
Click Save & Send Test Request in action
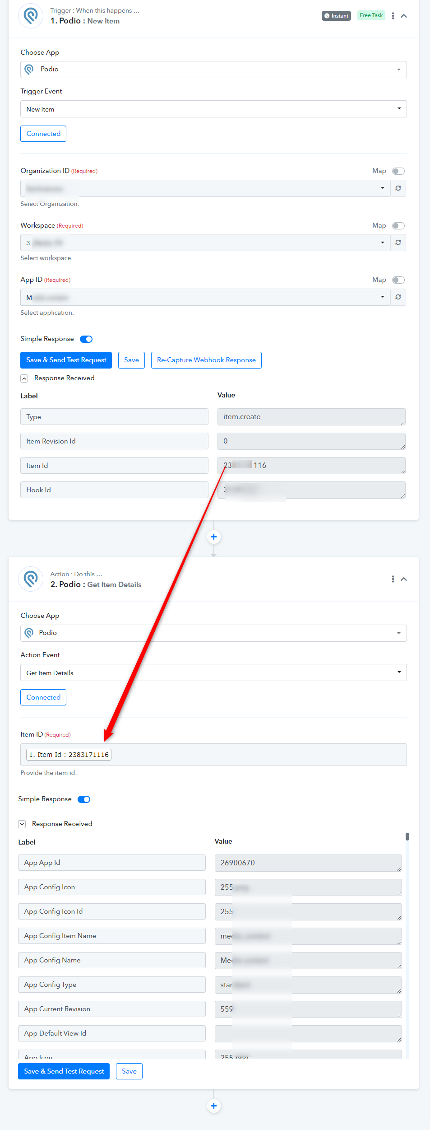click(64, 1071)
